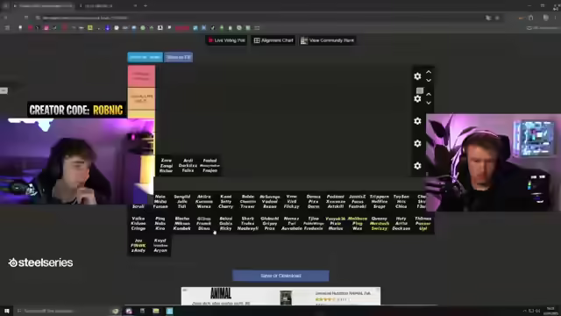The height and width of the screenshot is (316, 561).
Task: Pick the Robin Trexer tile
Action: 247,202
